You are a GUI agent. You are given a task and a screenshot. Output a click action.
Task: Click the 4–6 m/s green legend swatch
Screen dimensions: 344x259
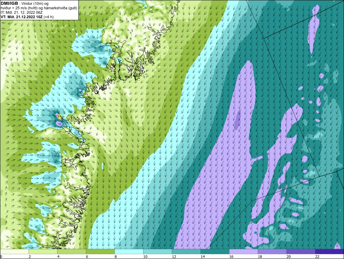72,251
